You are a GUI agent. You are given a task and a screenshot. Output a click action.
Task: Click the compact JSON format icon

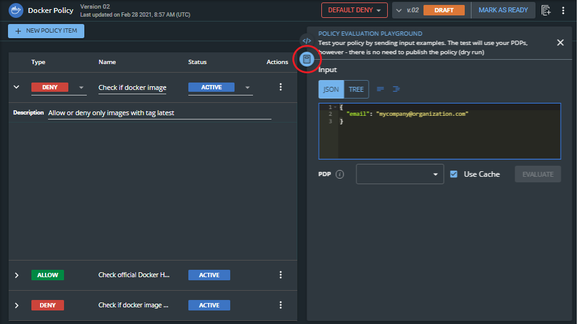click(380, 89)
